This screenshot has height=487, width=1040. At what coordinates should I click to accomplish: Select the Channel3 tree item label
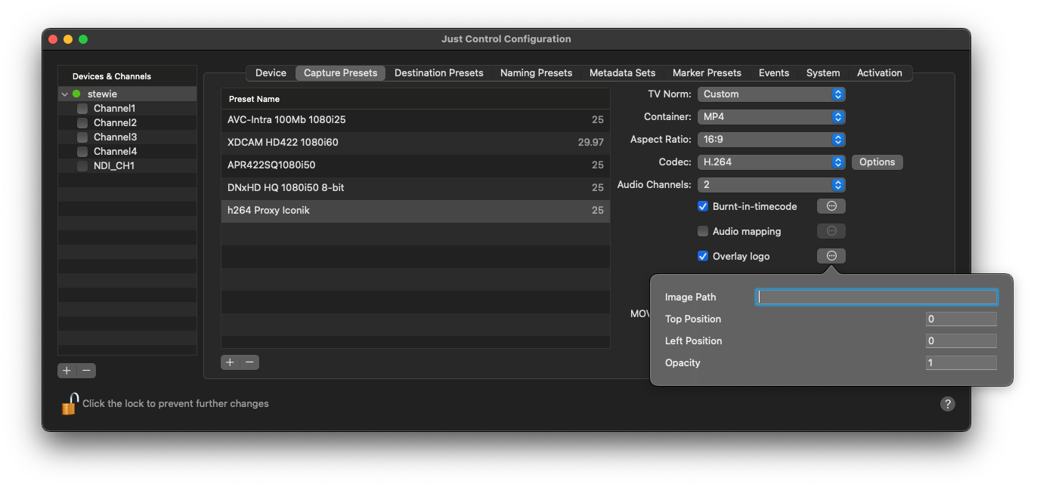click(x=115, y=137)
